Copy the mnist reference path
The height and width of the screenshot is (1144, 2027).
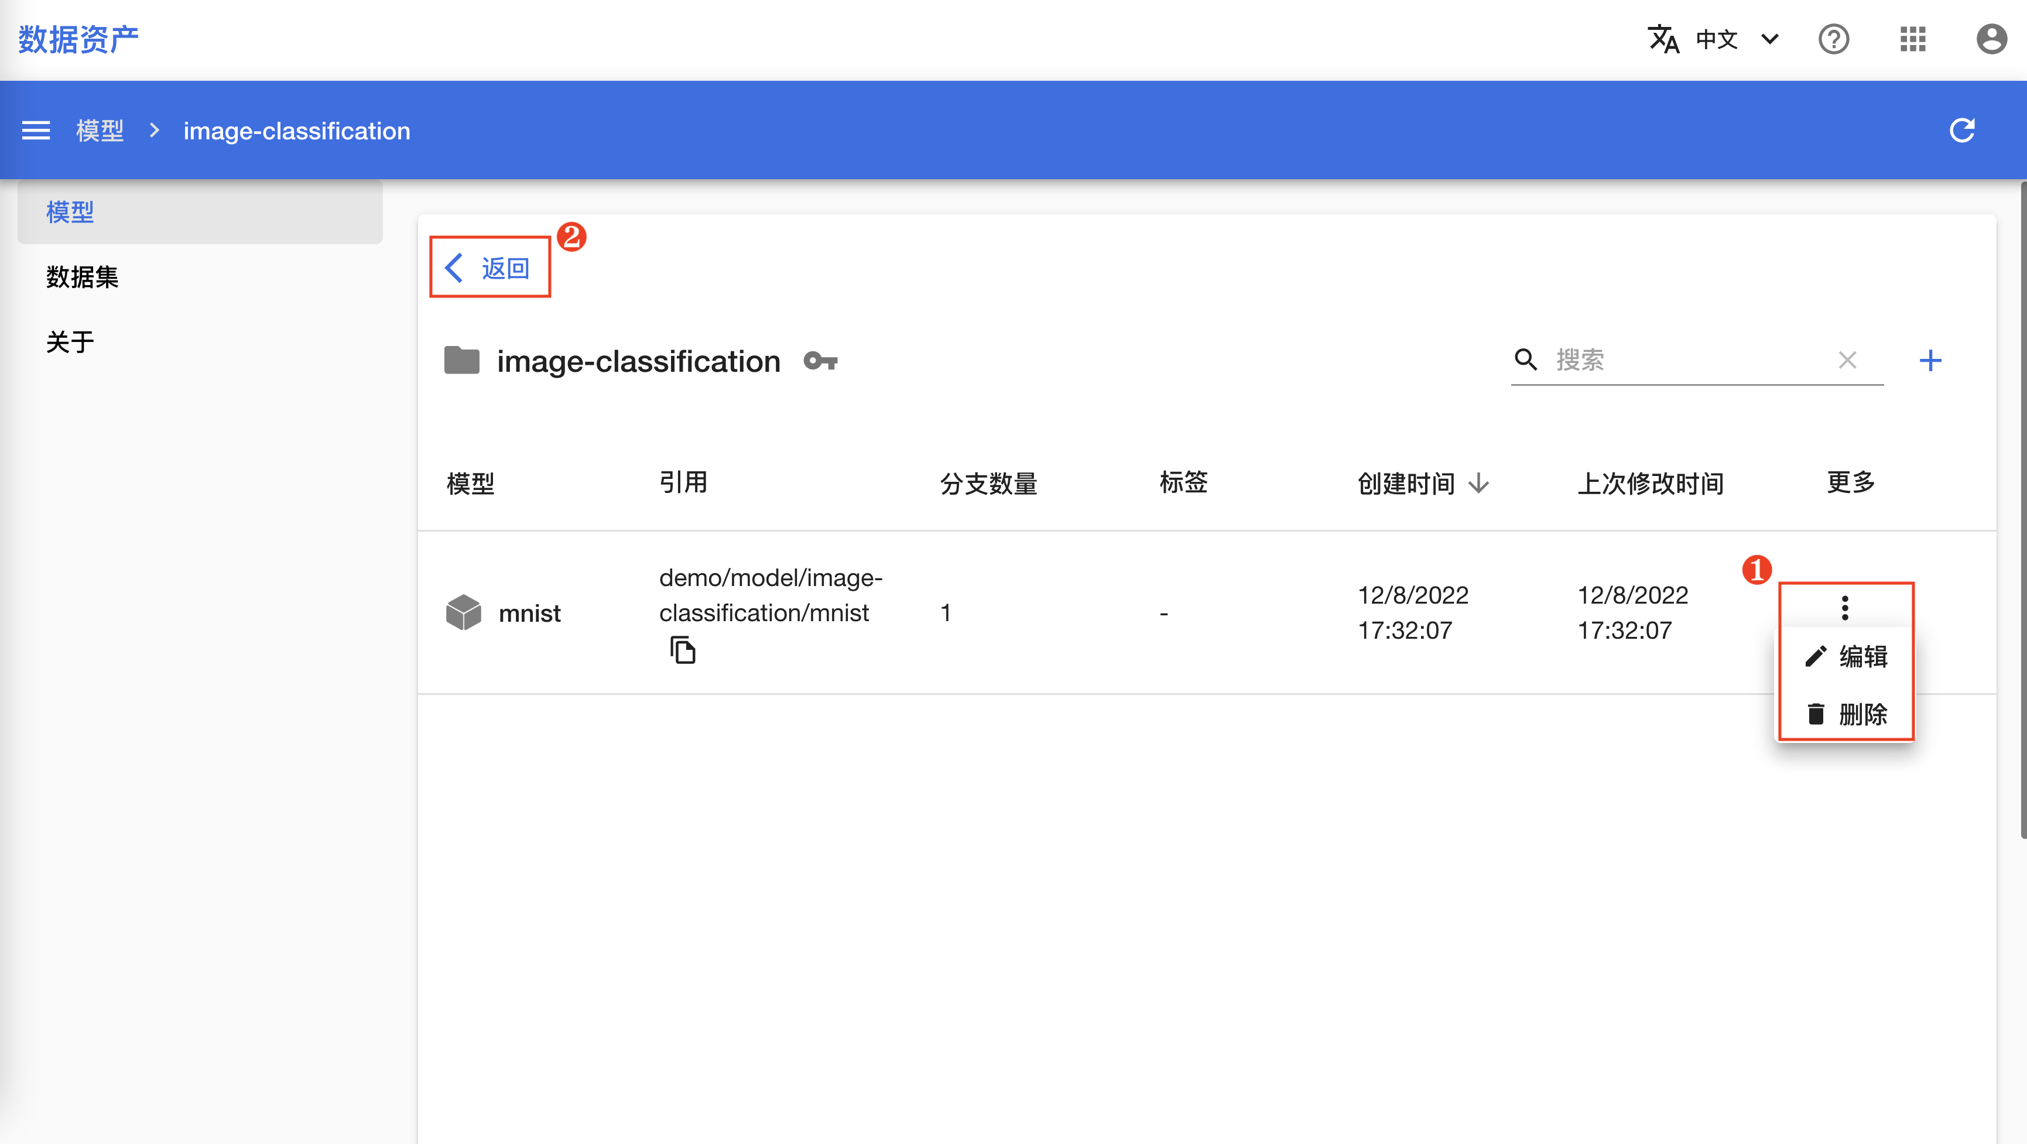(682, 650)
